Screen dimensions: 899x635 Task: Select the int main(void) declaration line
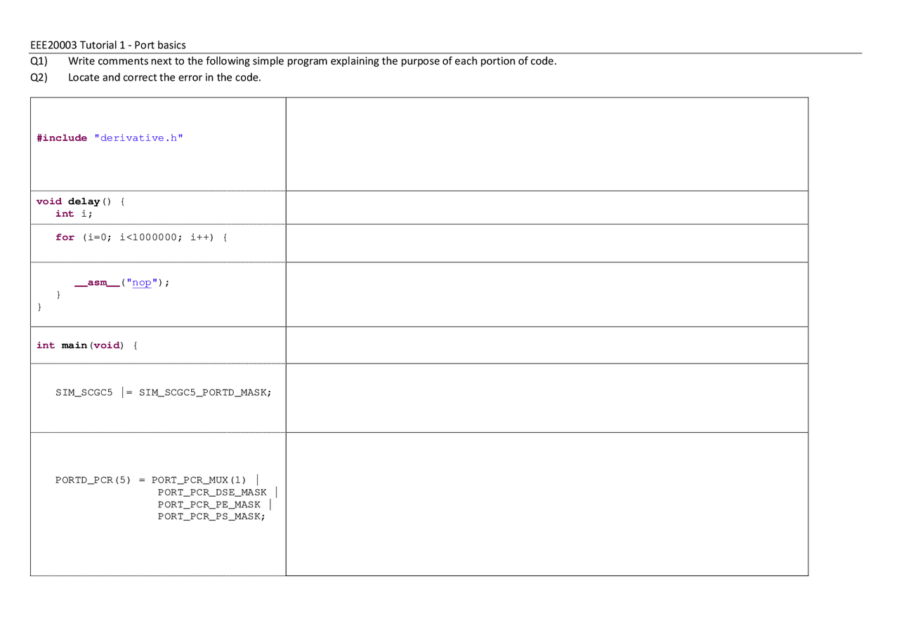click(x=86, y=345)
